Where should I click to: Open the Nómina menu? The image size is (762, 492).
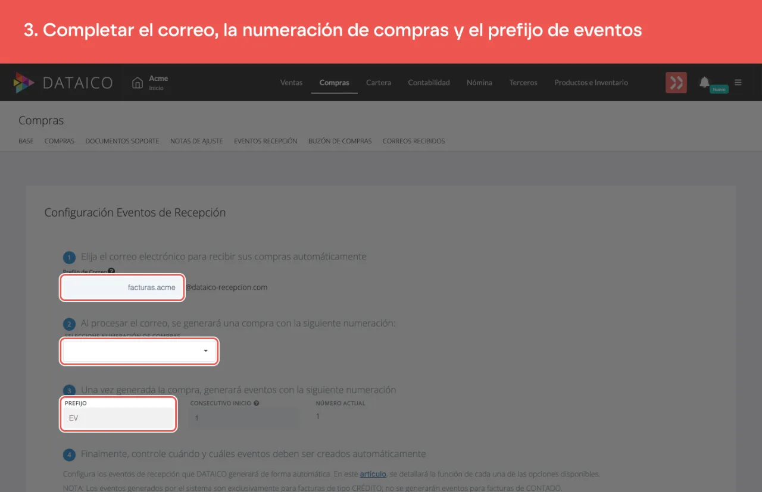pos(479,83)
